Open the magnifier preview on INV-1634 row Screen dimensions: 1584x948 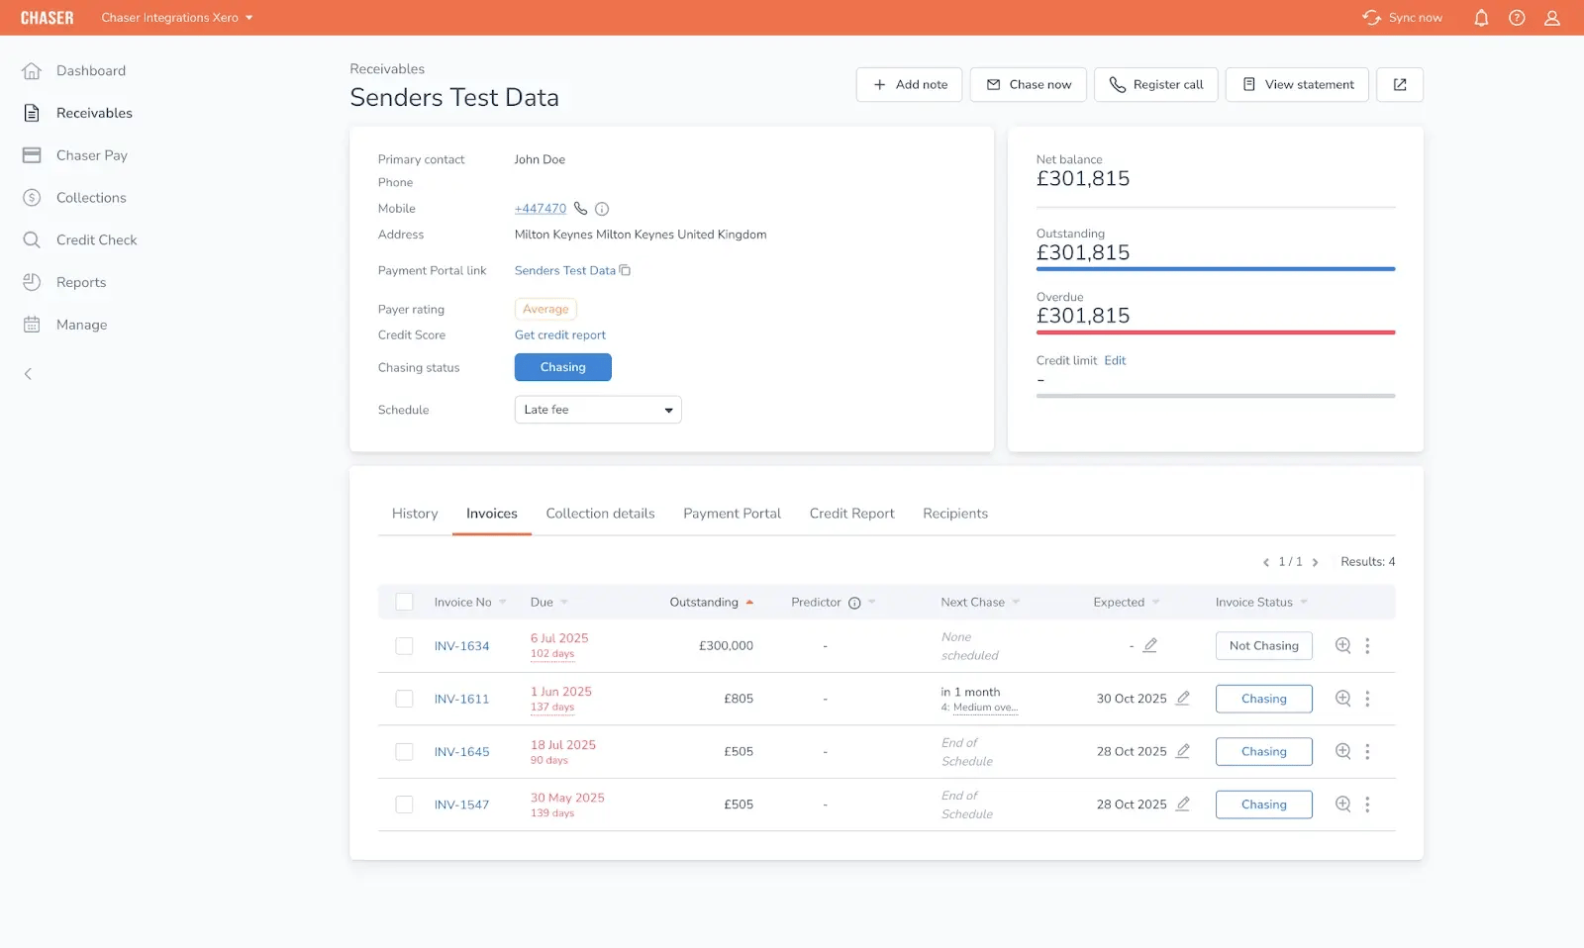(x=1342, y=645)
